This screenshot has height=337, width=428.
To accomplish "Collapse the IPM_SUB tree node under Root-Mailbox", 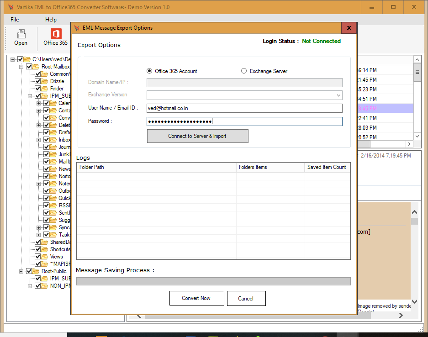I will 30,96.
